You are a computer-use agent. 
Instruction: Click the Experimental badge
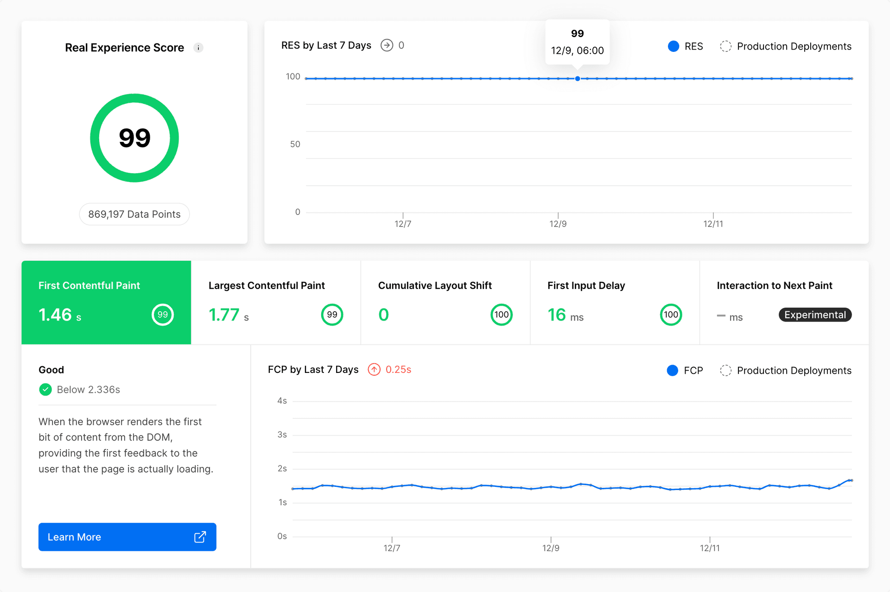pos(814,315)
